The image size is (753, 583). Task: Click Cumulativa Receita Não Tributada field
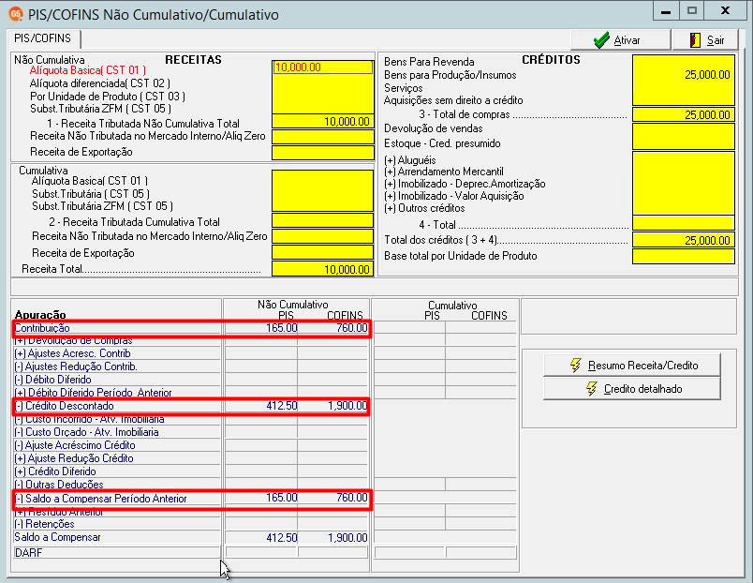pos(323,236)
